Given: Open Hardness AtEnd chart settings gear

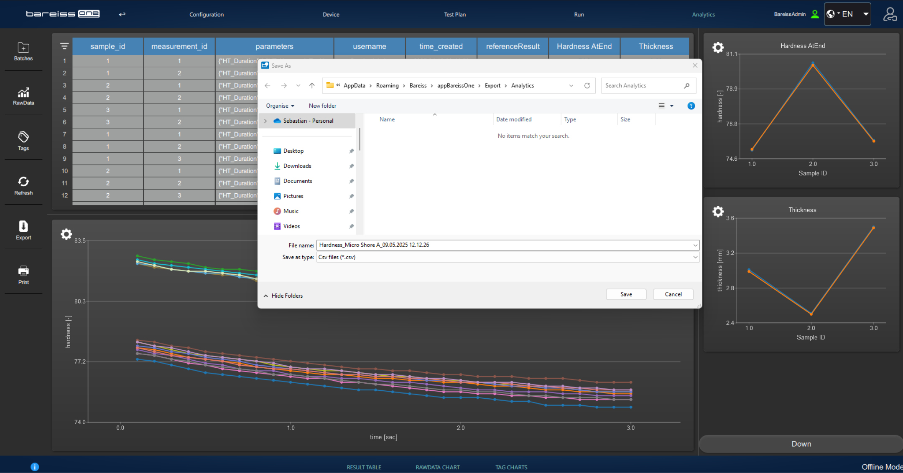Looking at the screenshot, I should [718, 47].
